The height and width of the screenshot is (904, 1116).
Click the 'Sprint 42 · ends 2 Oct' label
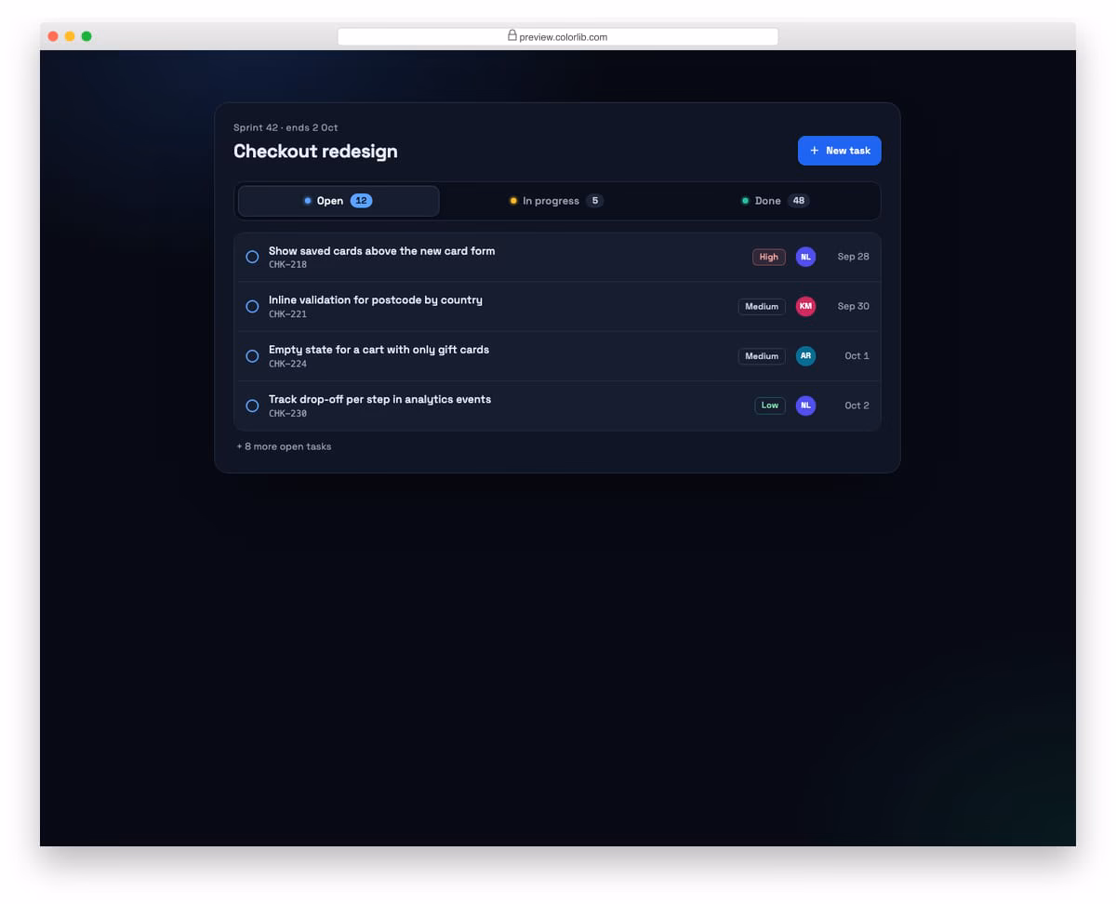[286, 127]
